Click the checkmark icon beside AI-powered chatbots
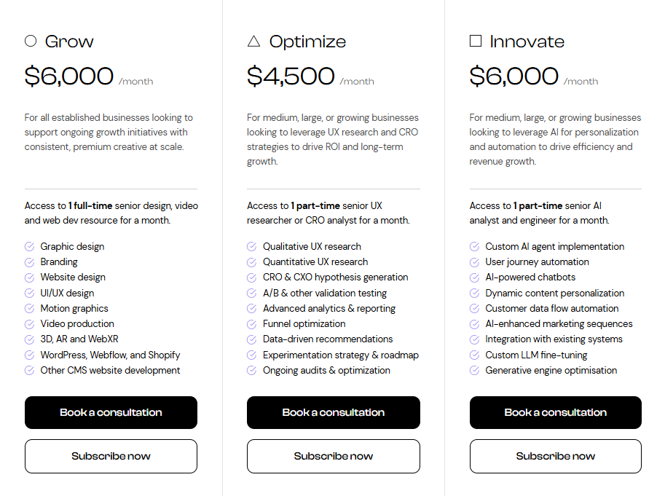 pyautogui.click(x=475, y=277)
